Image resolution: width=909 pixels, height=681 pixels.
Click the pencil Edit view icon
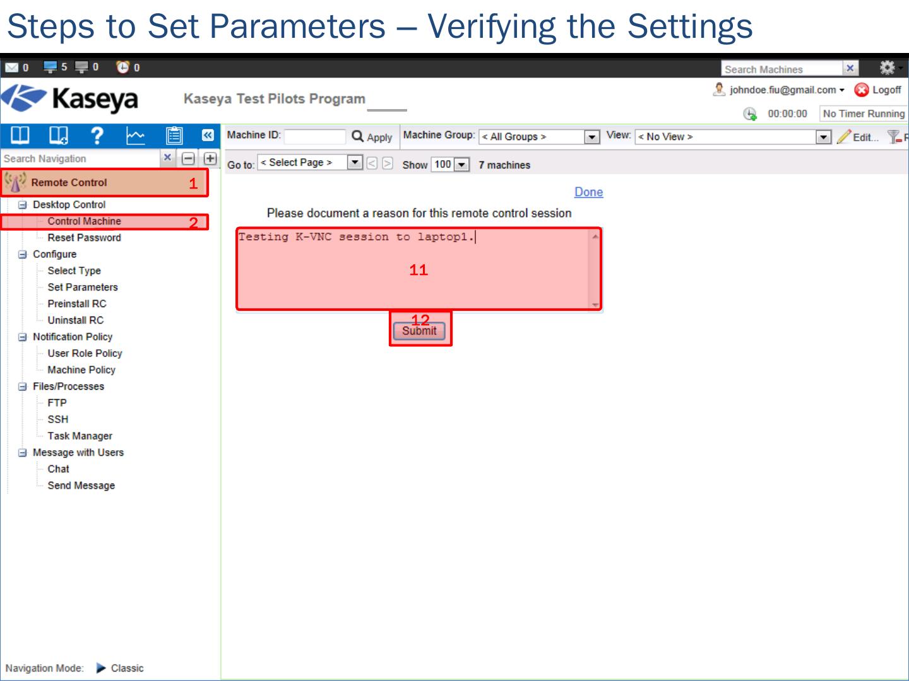(843, 136)
